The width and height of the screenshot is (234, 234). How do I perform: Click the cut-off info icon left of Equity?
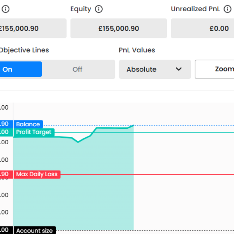click(x=5, y=9)
